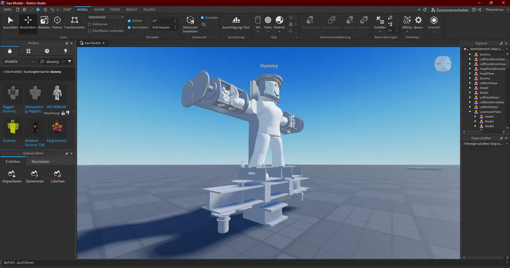Open the Geometrisch mode dropdown

tap(106, 17)
